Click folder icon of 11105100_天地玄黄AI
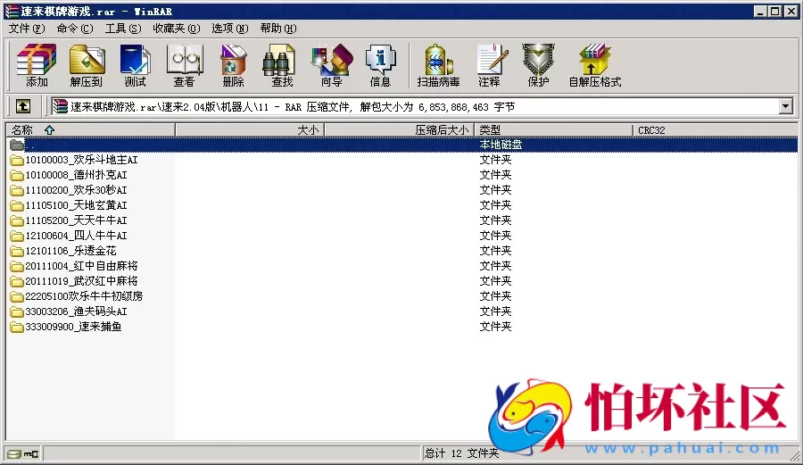This screenshot has width=803, height=465. 17,206
